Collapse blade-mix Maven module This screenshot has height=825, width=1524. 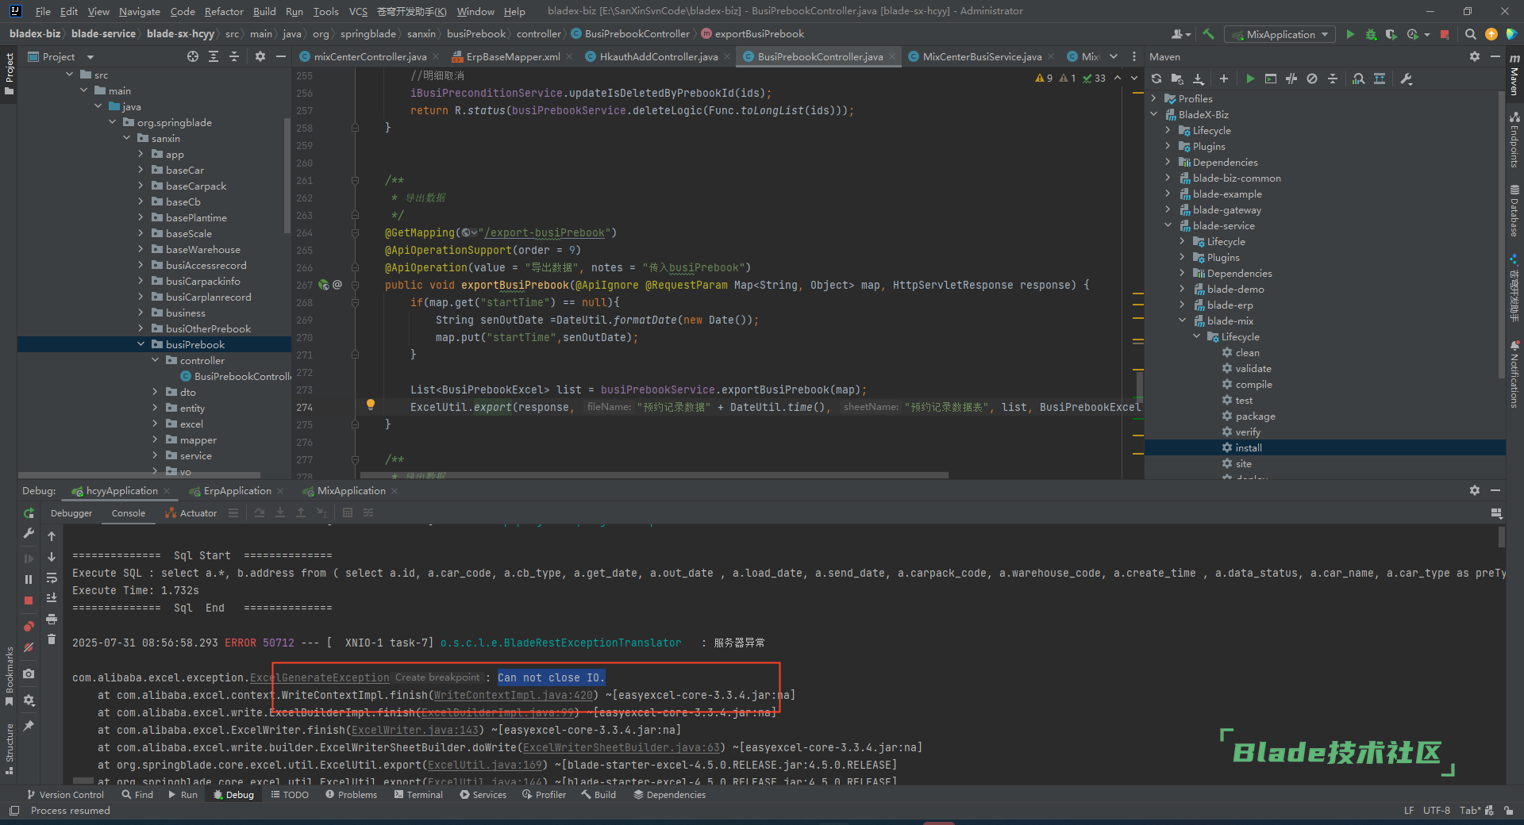[x=1183, y=320]
